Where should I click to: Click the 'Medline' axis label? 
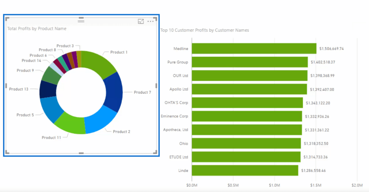point(181,49)
